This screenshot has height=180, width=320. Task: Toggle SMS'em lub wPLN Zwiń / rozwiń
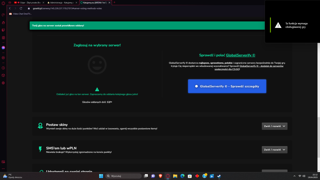pyautogui.click(x=275, y=150)
